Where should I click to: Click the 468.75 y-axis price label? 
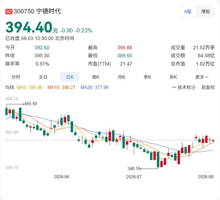click(12, 99)
